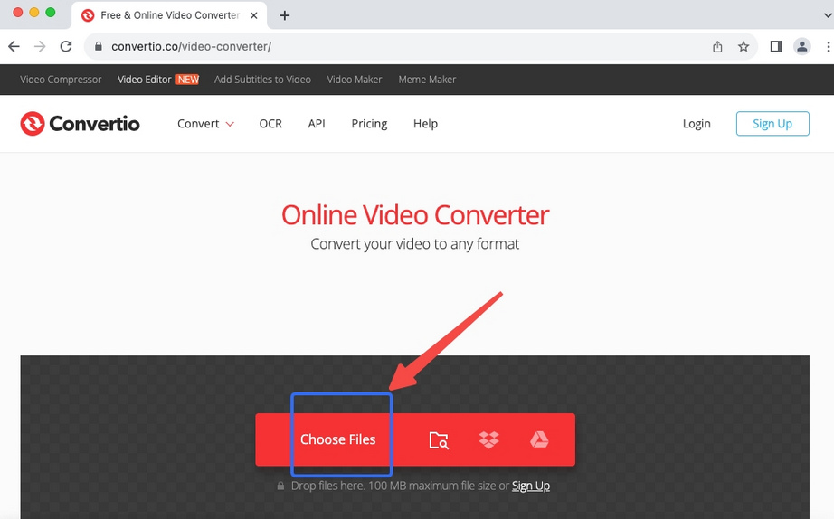Screen dimensions: 834x519
Task: Click the Convertio logo
Action: pos(80,123)
